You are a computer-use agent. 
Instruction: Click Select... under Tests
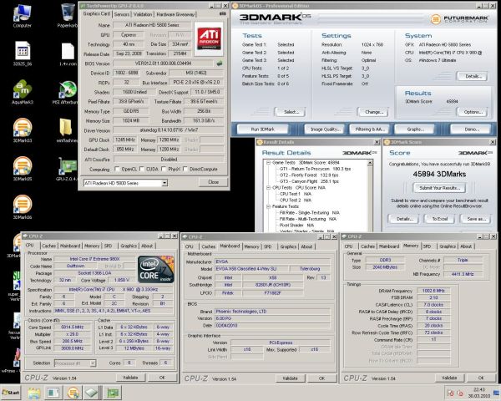pyautogui.click(x=290, y=112)
